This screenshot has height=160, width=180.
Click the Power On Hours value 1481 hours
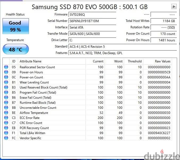click(x=163, y=40)
